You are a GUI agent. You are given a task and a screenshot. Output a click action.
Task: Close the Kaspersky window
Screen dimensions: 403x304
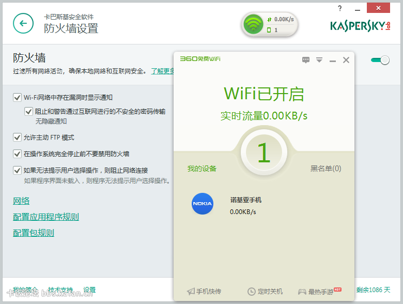pos(378,8)
